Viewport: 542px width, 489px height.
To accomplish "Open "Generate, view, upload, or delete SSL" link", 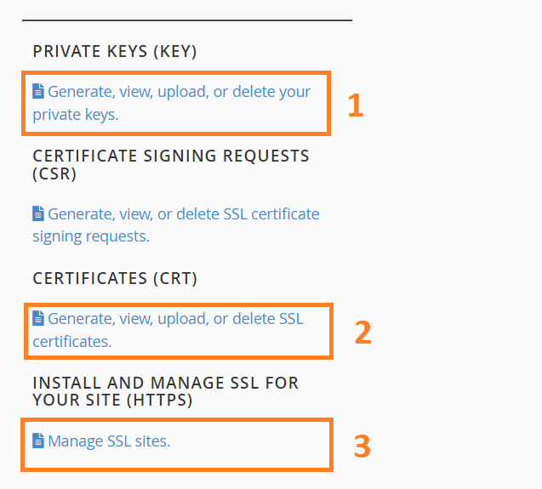I will click(175, 319).
